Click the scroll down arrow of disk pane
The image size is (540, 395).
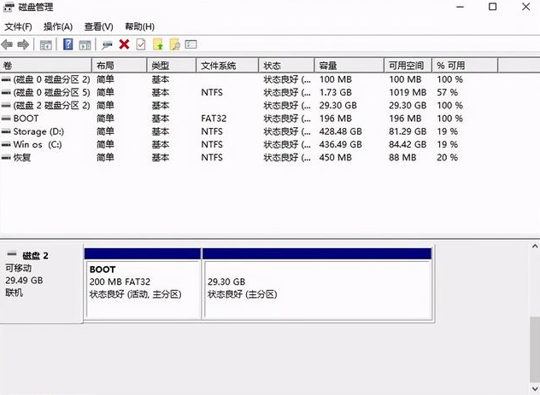tap(535, 389)
